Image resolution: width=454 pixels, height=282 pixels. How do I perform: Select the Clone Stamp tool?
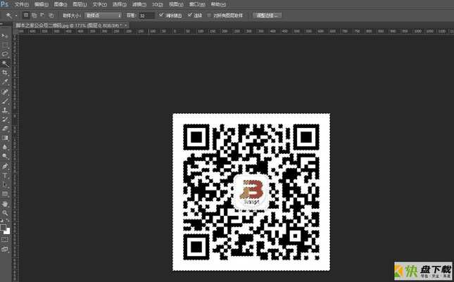(5, 110)
